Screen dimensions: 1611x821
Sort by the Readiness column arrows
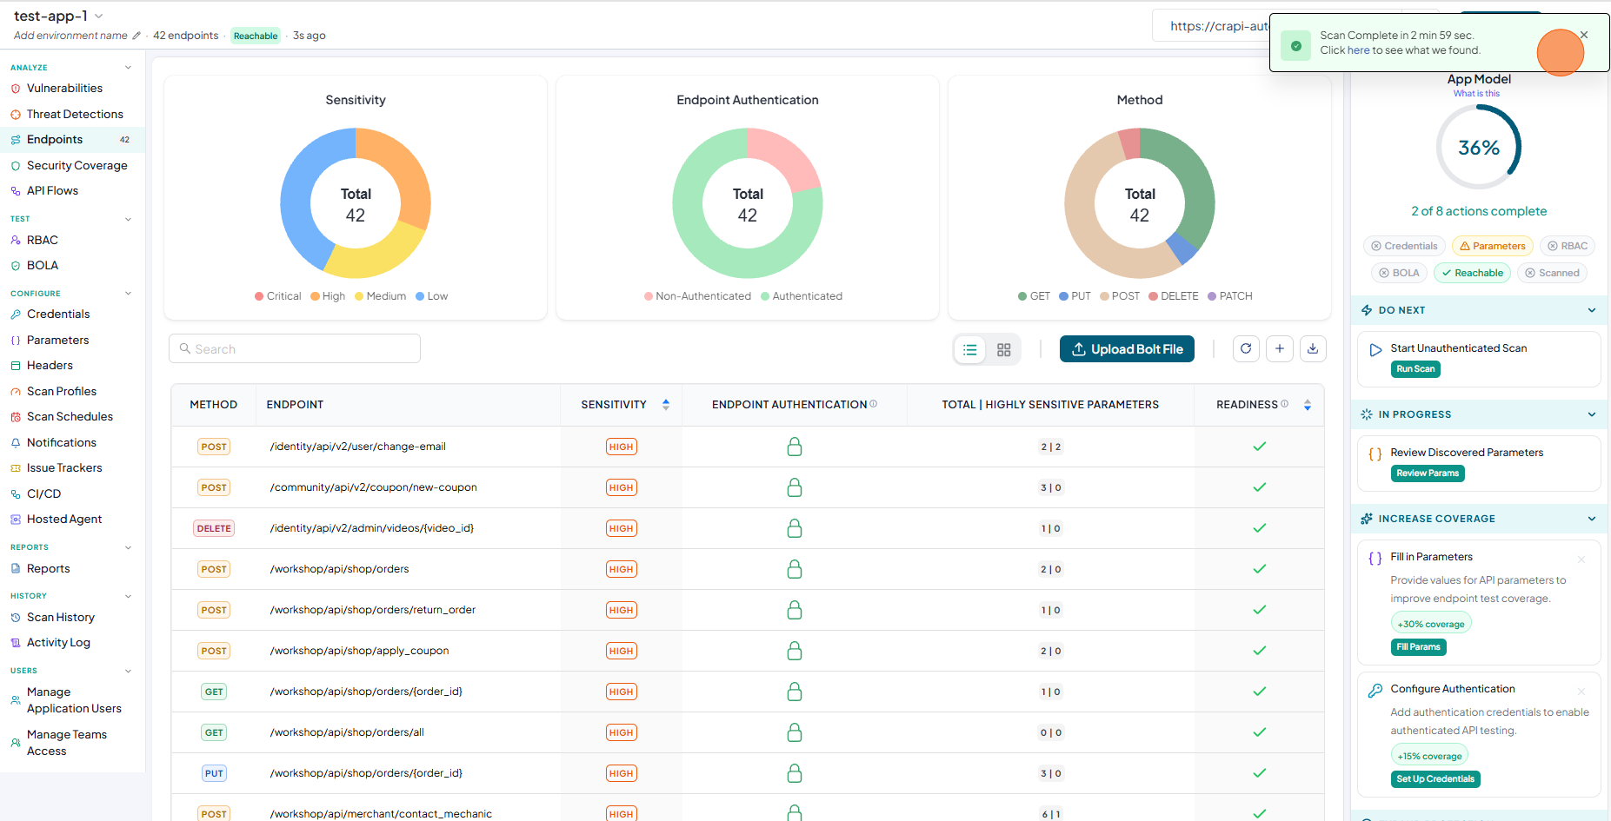[x=1308, y=405]
